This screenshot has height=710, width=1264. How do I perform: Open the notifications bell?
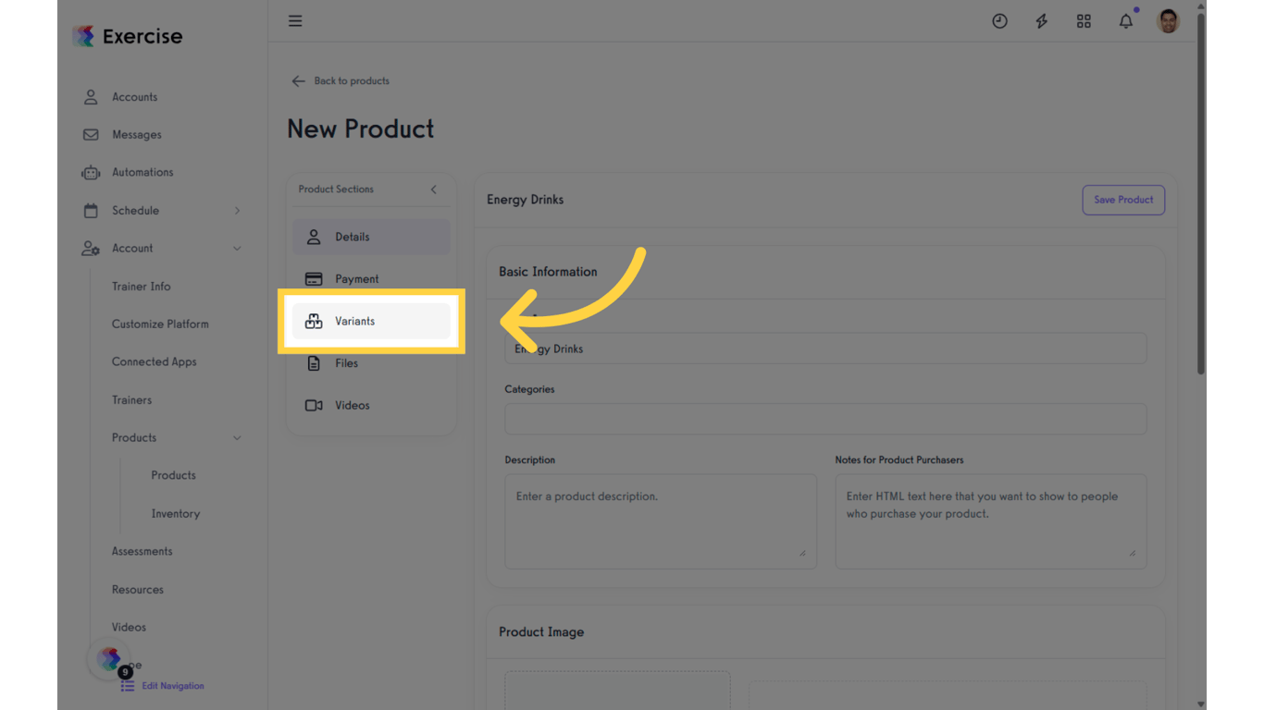click(x=1125, y=21)
